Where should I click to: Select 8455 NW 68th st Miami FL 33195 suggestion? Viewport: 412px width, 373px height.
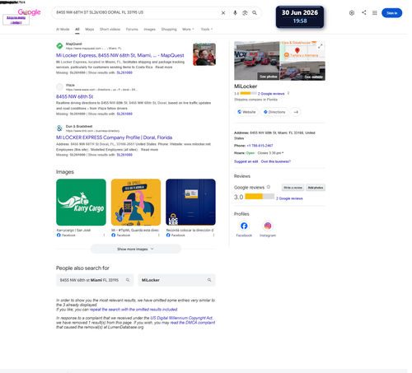(x=95, y=280)
